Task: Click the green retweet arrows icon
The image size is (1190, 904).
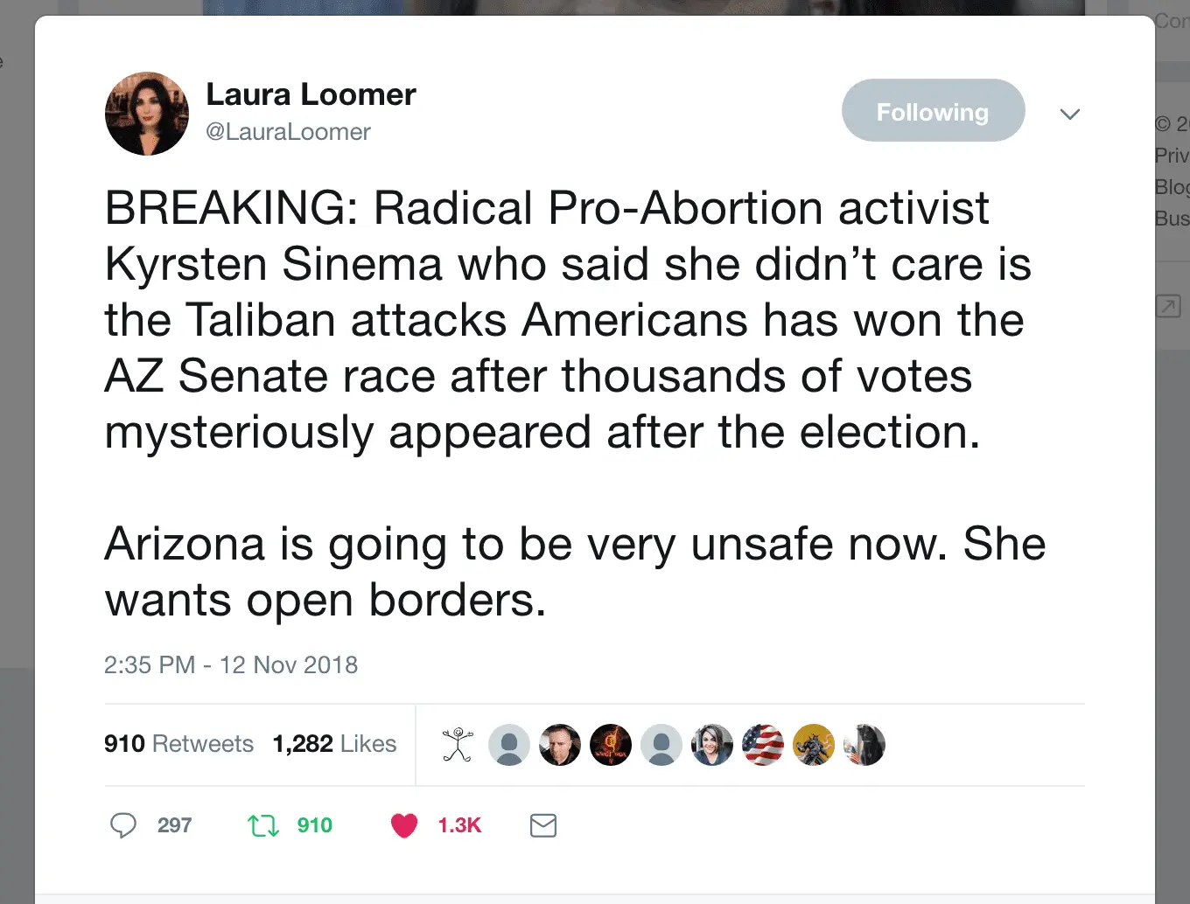Action: pyautogui.click(x=263, y=825)
